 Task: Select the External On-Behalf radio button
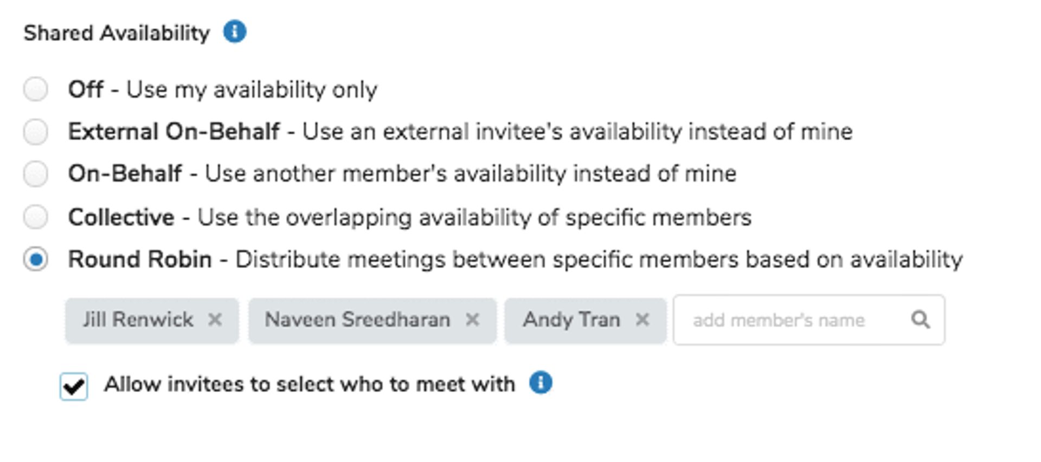click(36, 132)
